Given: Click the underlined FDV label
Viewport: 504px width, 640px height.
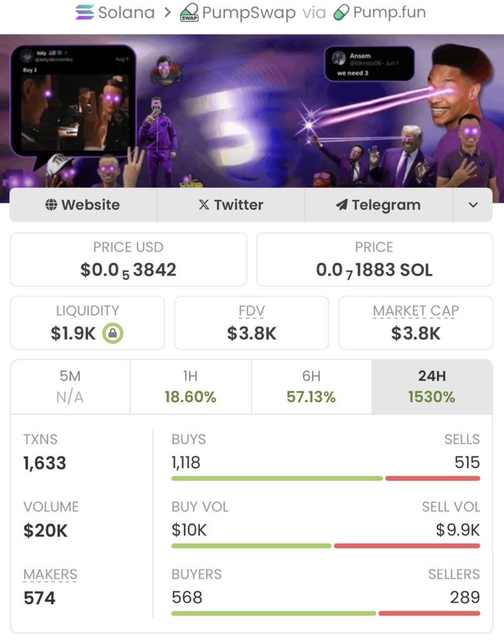Looking at the screenshot, I should tap(251, 311).
